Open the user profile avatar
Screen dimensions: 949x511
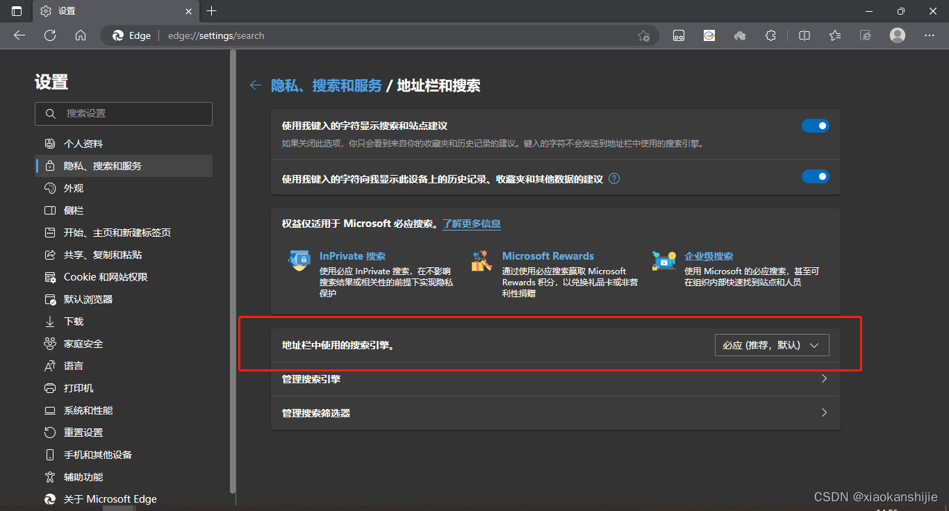[898, 35]
